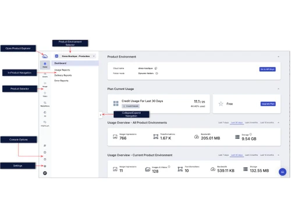Select Last 12 months for All Product Environments
Screen dimensions: 291x218
pyautogui.click(x=267, y=123)
